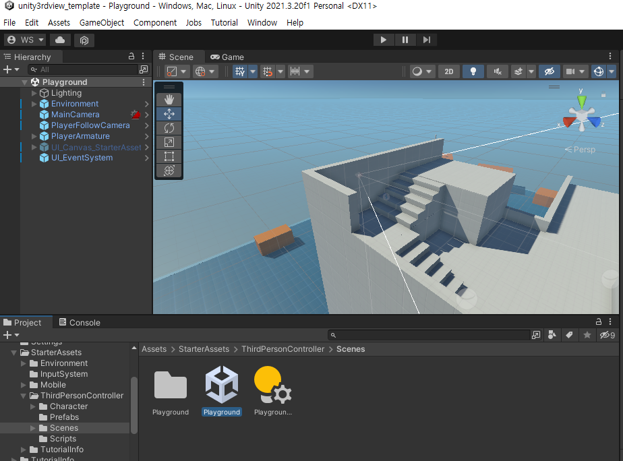This screenshot has height=461, width=623.
Task: Open the Window menu
Action: [262, 23]
